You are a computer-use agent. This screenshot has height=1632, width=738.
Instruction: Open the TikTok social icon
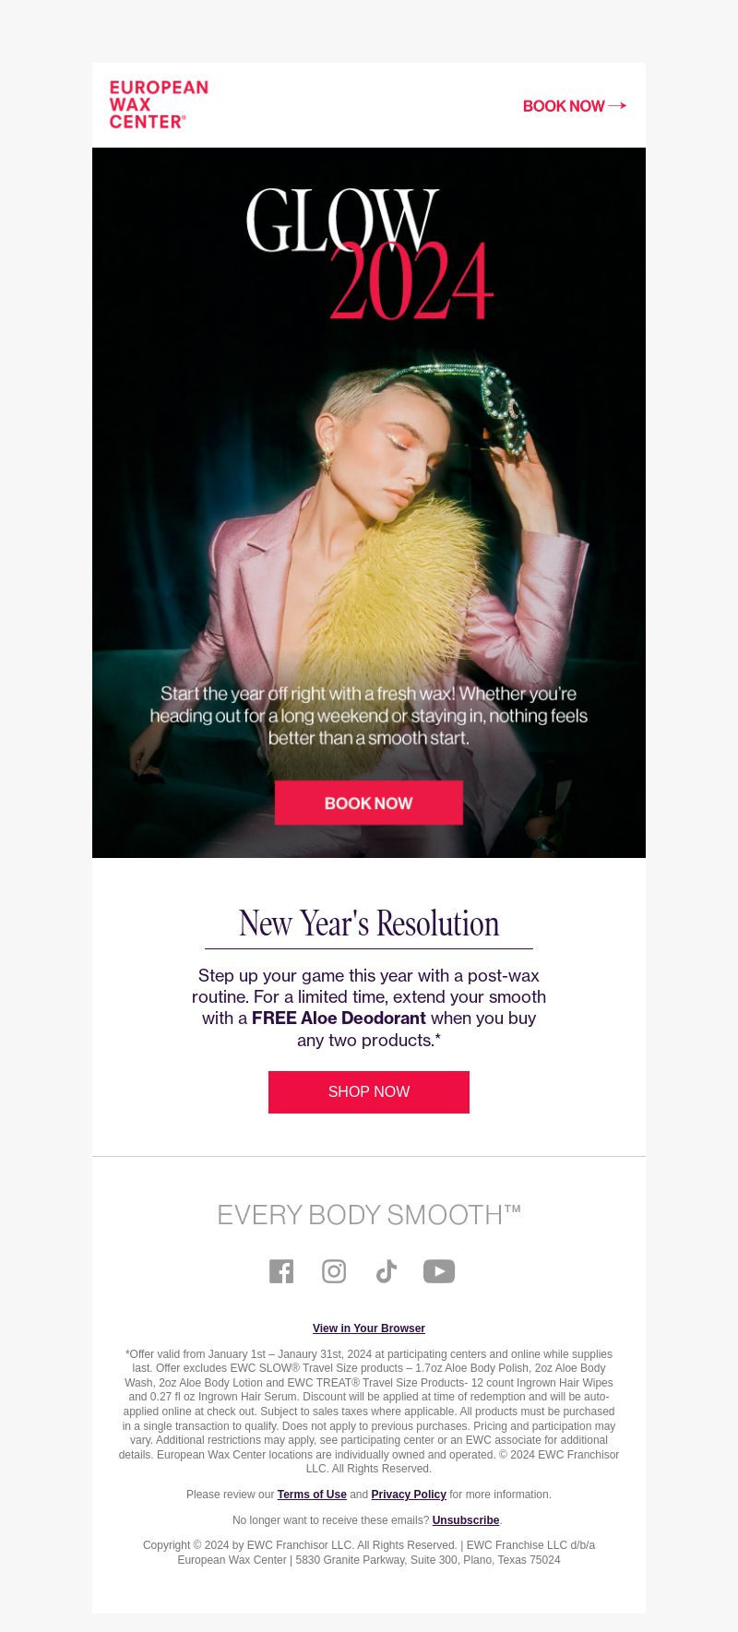(x=386, y=1271)
